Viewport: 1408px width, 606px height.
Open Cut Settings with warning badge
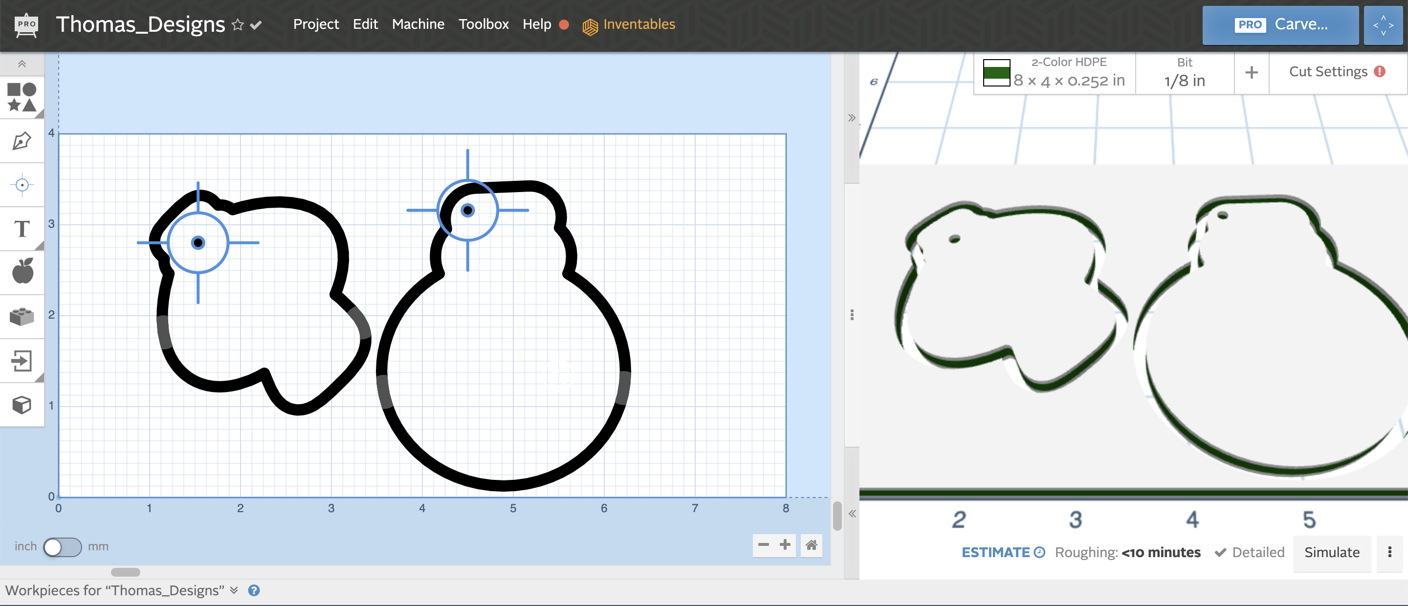click(1334, 71)
